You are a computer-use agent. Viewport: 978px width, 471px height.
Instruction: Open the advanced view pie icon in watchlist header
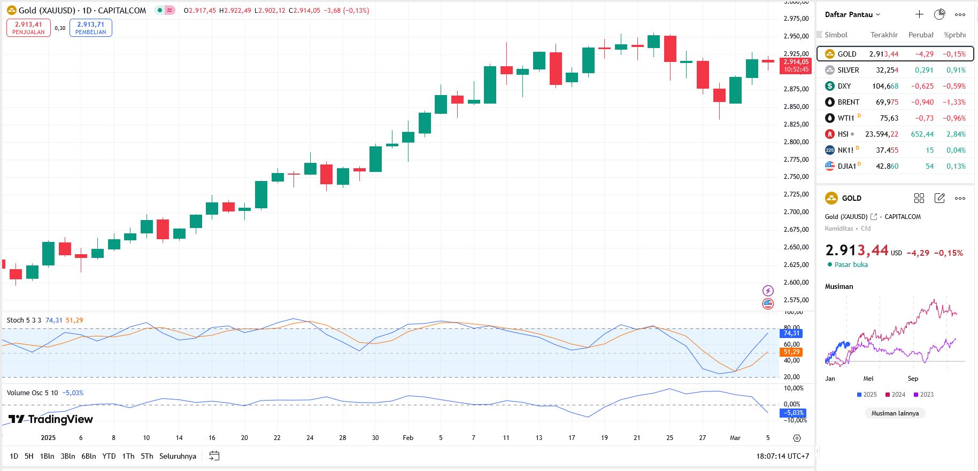pos(940,14)
